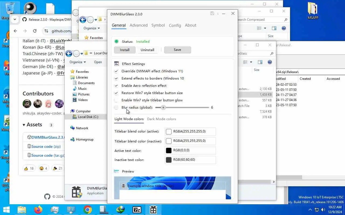Open DWMBlurGlass gift icon on taskbar

[153, 210]
